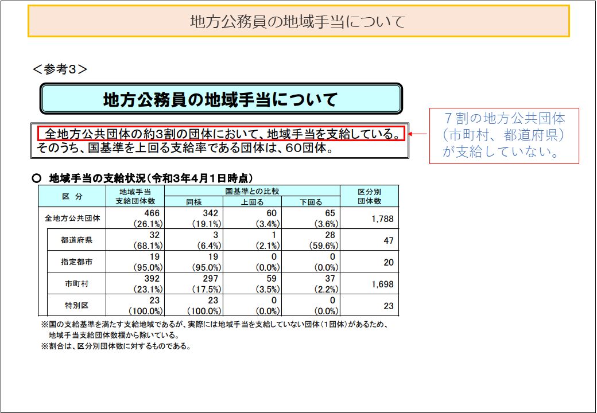The image size is (597, 413).
Task: Click the 区分別団体数 column header
Action: [369, 196]
